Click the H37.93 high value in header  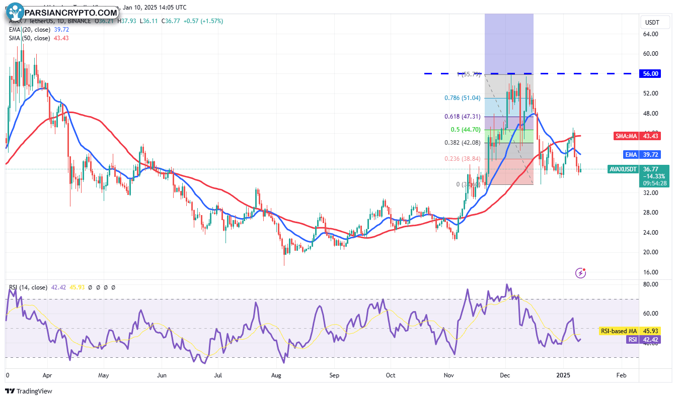click(126, 21)
